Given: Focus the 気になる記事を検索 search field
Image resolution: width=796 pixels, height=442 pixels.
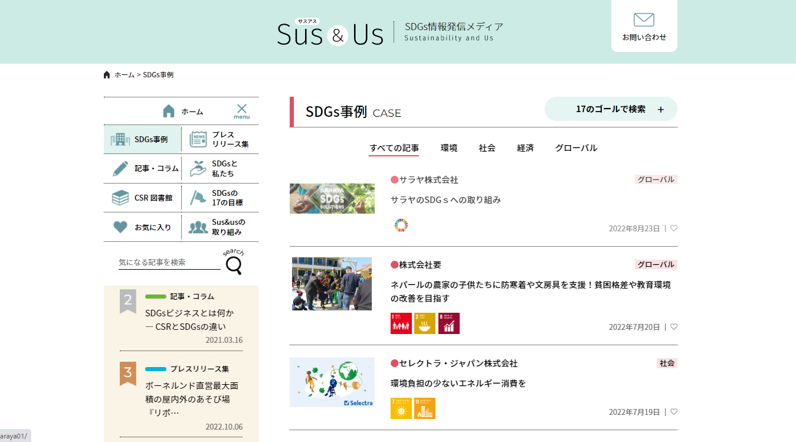Looking at the screenshot, I should (x=169, y=263).
